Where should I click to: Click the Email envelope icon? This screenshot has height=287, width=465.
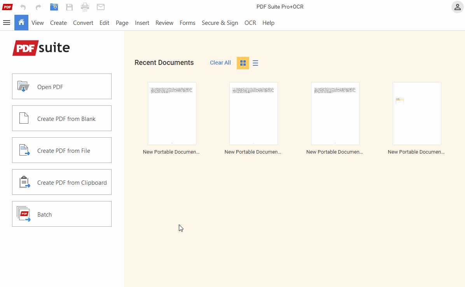point(101,7)
